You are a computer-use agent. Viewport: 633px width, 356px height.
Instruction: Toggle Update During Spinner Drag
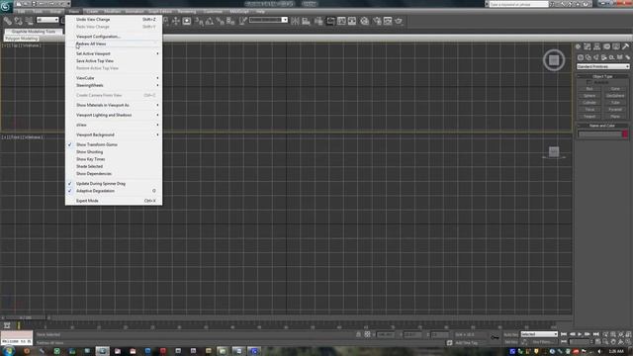click(114, 184)
